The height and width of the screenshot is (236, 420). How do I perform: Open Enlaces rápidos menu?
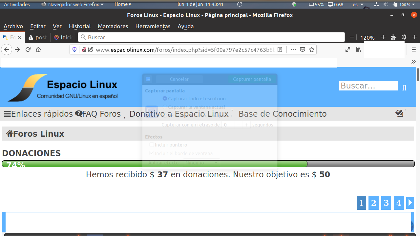38,114
